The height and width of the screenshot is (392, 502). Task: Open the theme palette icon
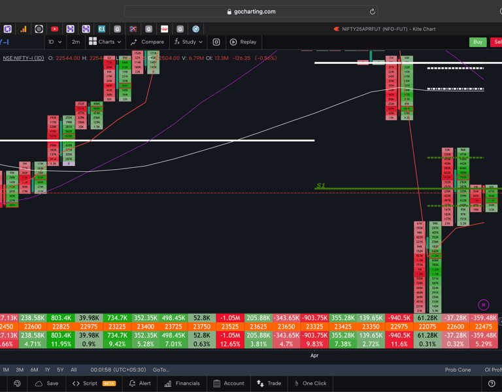17,384
